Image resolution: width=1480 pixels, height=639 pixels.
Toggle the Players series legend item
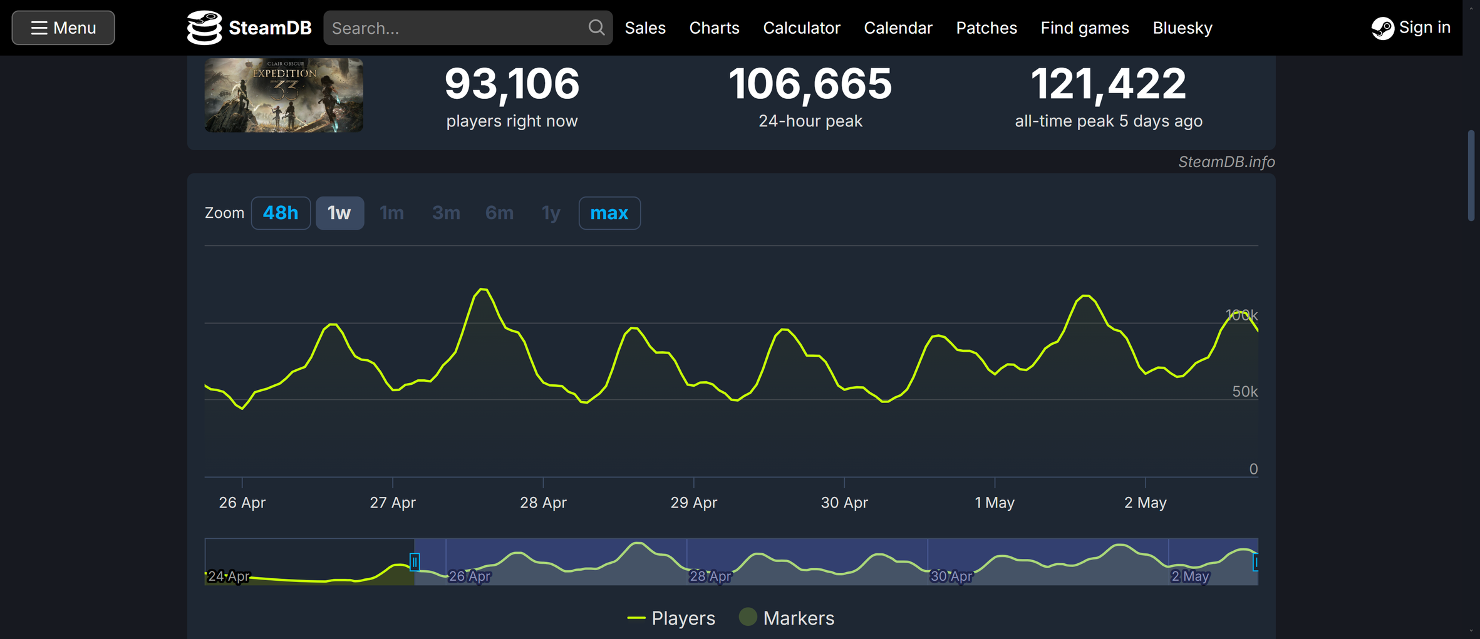click(x=671, y=618)
